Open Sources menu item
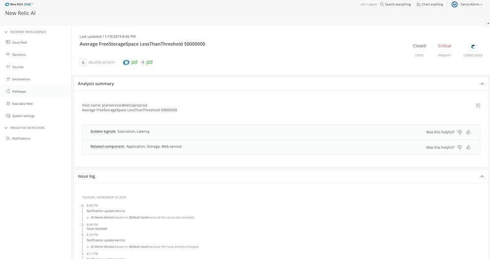The image size is (490, 259). [x=18, y=67]
